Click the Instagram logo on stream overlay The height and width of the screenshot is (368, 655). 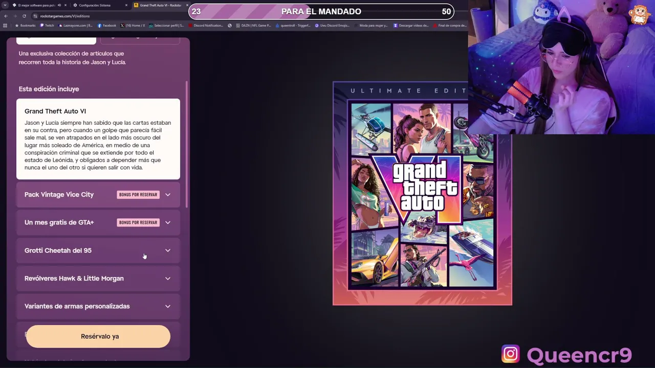click(x=510, y=354)
